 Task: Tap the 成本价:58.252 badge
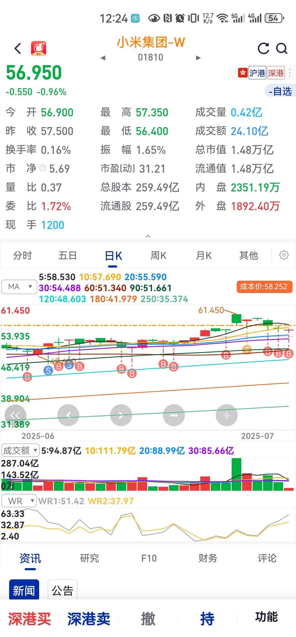[x=264, y=287]
